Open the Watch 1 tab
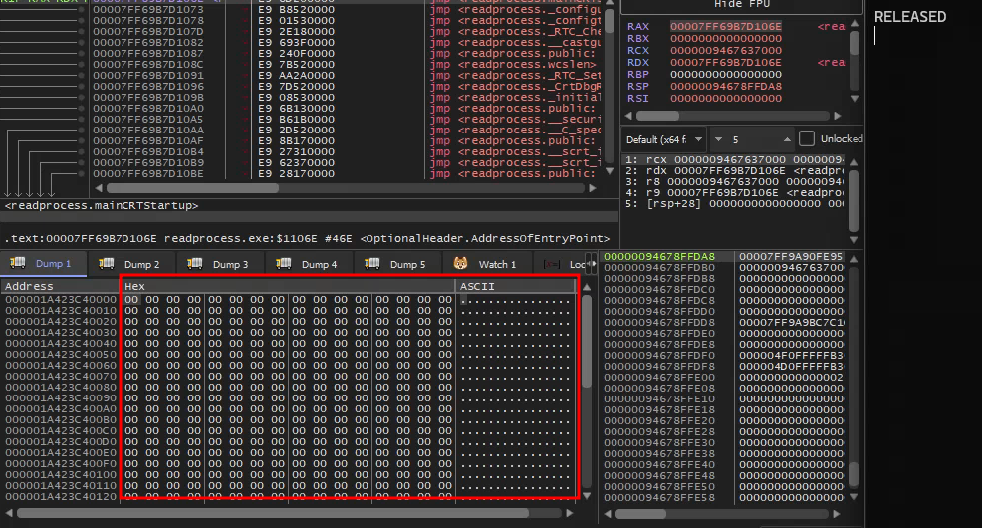982x528 pixels. (487, 264)
